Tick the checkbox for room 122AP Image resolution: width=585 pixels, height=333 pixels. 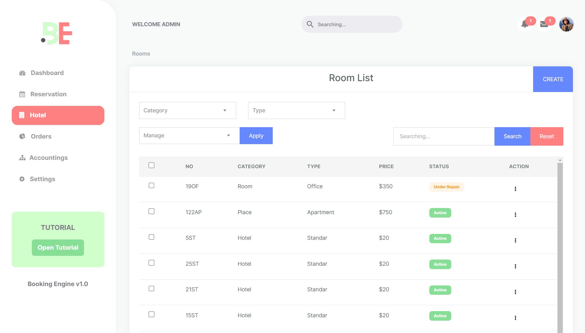(x=151, y=211)
